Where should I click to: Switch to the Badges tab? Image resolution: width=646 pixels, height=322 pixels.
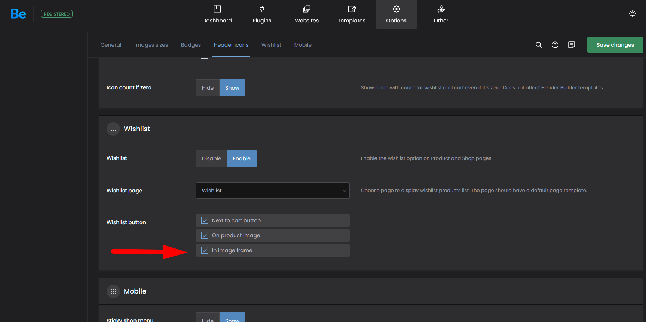[x=191, y=45]
